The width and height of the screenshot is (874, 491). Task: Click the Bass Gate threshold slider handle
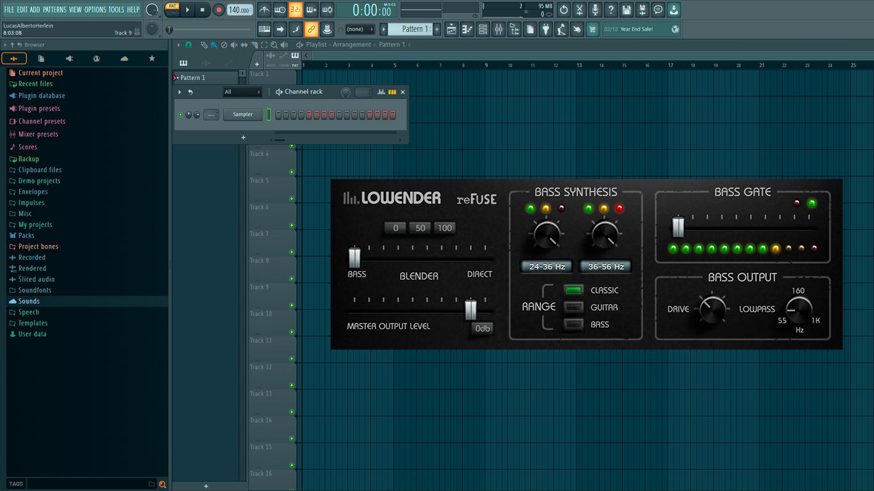coord(678,226)
